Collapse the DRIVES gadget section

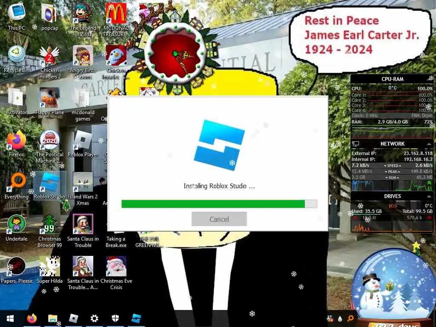429,196
